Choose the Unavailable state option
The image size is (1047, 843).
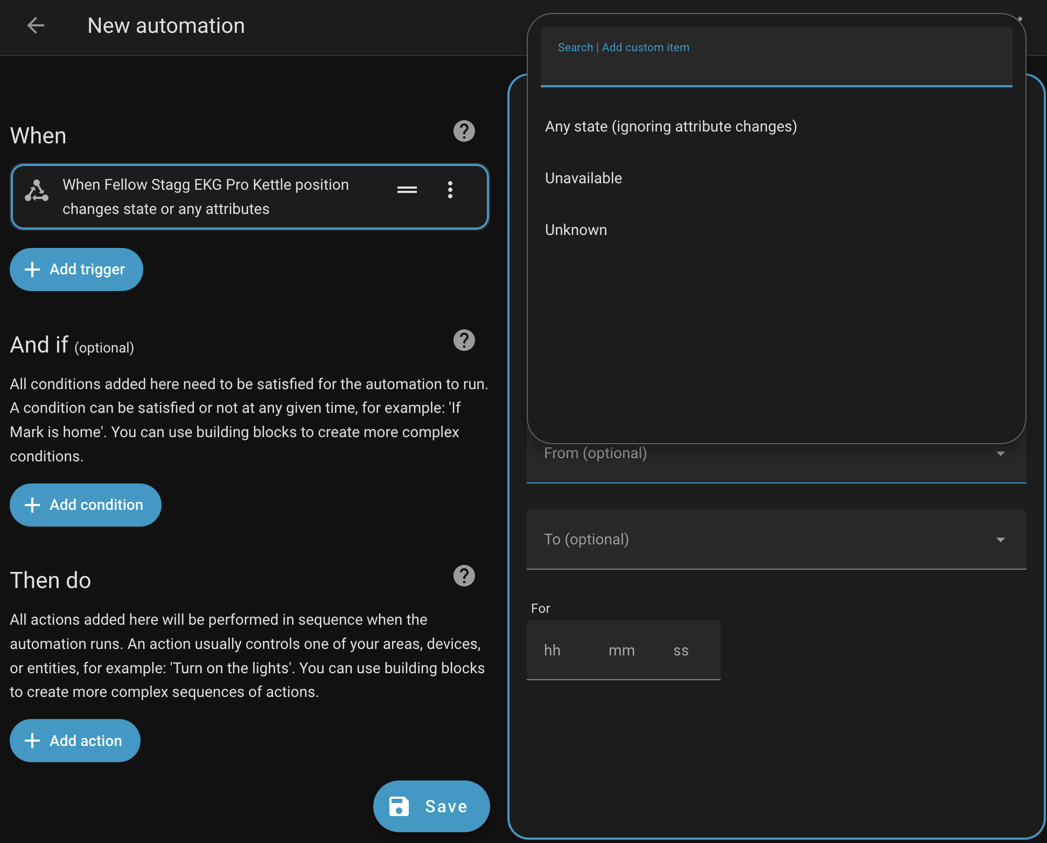point(583,178)
